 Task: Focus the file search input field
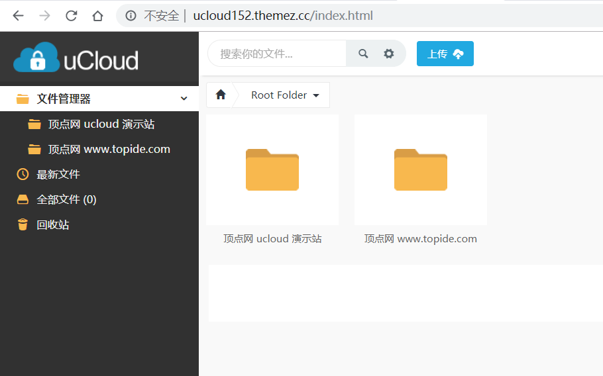pyautogui.click(x=278, y=54)
